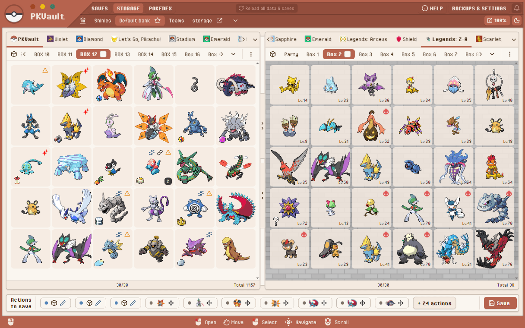This screenshot has height=328, width=525.
Task: Click right panel box cube icon
Action: [x=273, y=54]
